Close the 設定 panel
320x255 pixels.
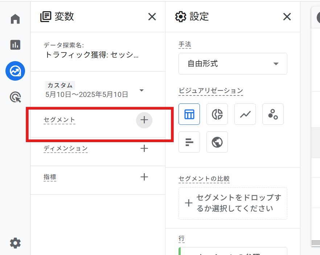pyautogui.click(x=287, y=17)
